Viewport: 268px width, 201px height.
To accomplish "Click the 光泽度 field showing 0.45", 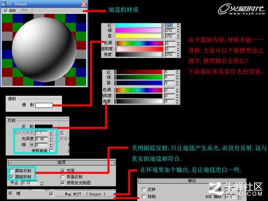I will (x=42, y=139).
